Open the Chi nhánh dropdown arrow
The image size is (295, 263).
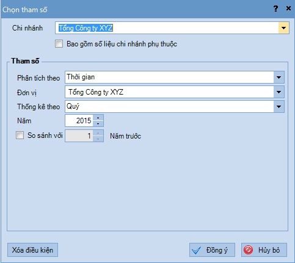(x=283, y=28)
